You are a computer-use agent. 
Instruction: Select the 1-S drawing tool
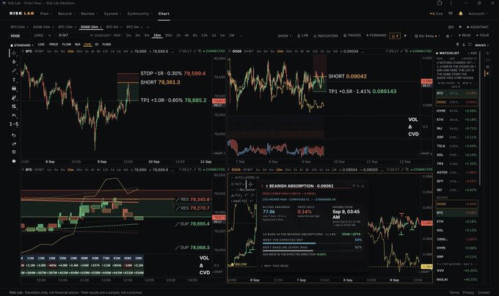coord(14,124)
